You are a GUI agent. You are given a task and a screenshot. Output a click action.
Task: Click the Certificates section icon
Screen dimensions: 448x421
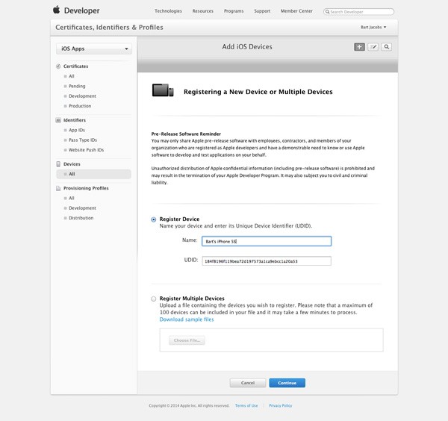(x=58, y=66)
